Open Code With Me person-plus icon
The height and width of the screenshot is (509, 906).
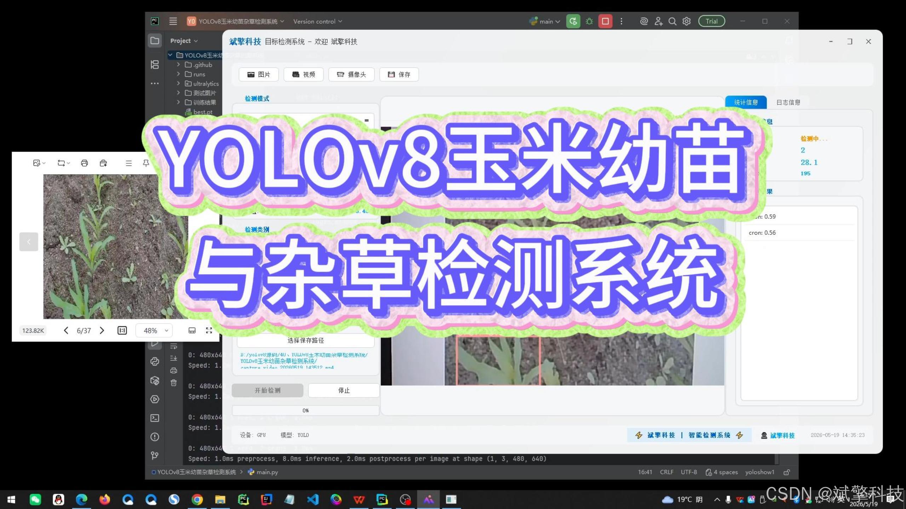click(x=658, y=21)
